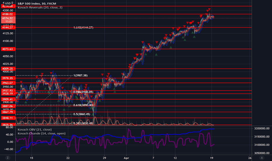Select the Kovach Reversals (20, close, 2) indicator legend
Image resolution: width=272 pixels, height=161 pixels.
pos(40,8)
